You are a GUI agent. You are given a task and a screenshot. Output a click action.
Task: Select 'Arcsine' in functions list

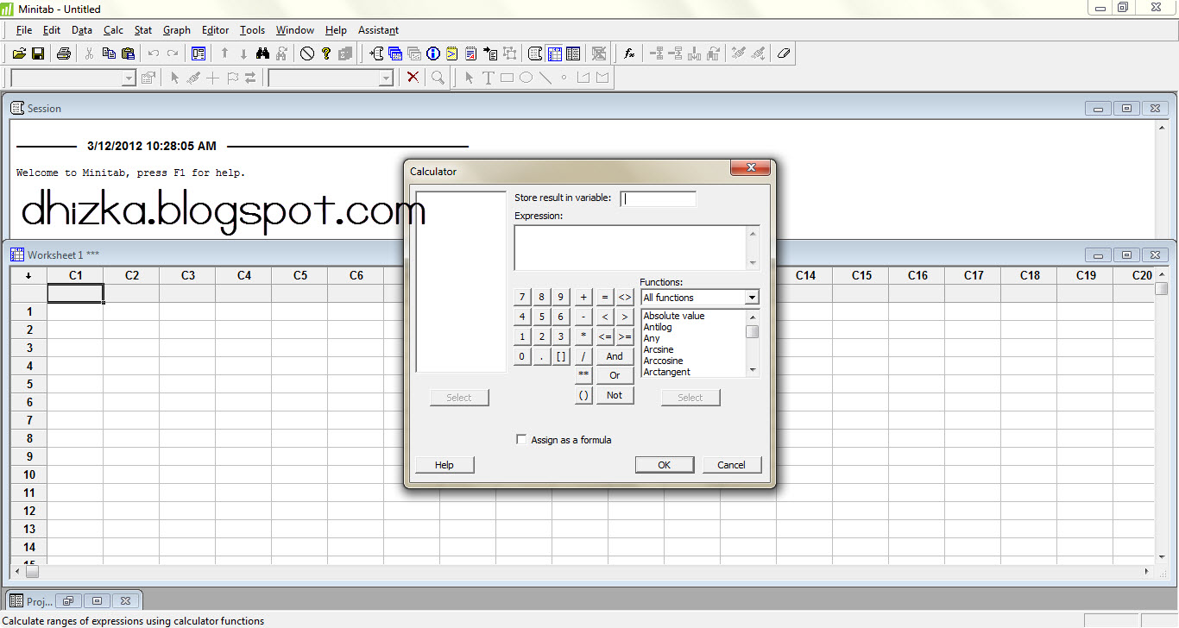659,349
